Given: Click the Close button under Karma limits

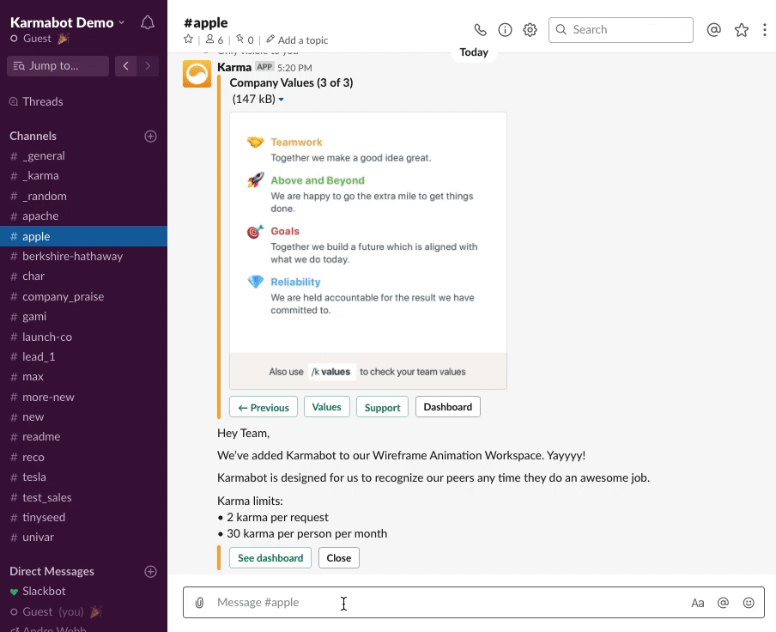Looking at the screenshot, I should pos(339,558).
